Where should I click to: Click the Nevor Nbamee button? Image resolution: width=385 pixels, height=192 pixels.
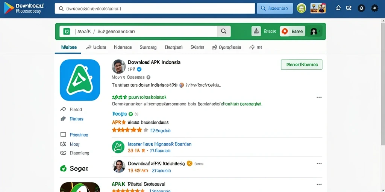pyautogui.click(x=302, y=64)
